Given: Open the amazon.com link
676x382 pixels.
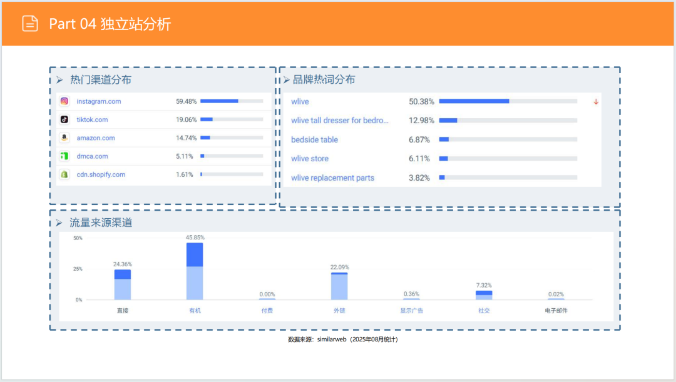Looking at the screenshot, I should [x=96, y=138].
